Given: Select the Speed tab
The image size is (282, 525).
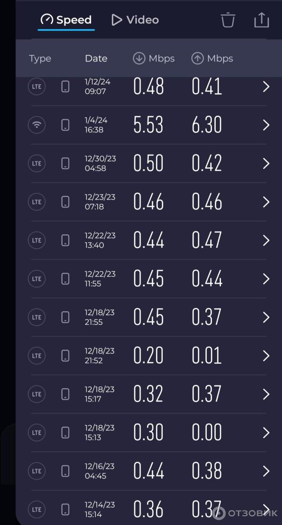Looking at the screenshot, I should point(66,20).
